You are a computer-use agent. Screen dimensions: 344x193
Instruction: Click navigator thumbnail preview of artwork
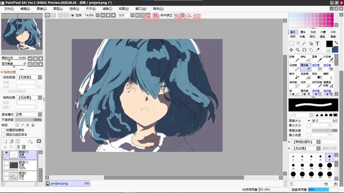click(22, 34)
